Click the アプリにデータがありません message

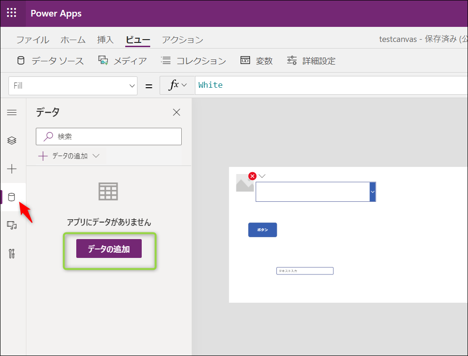pos(109,222)
